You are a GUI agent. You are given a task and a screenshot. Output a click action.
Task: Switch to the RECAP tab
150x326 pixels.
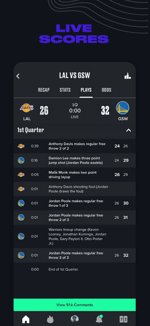(44, 90)
